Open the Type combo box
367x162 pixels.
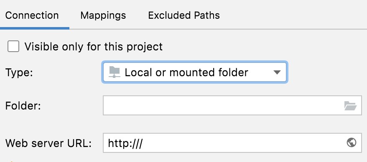195,72
